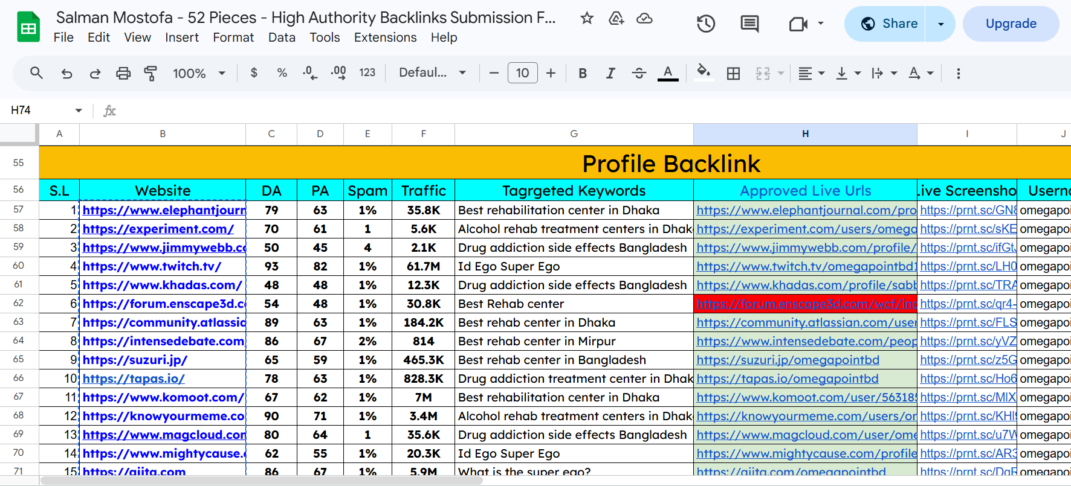The image size is (1071, 486).
Task: Open the File menu
Action: pyautogui.click(x=63, y=37)
